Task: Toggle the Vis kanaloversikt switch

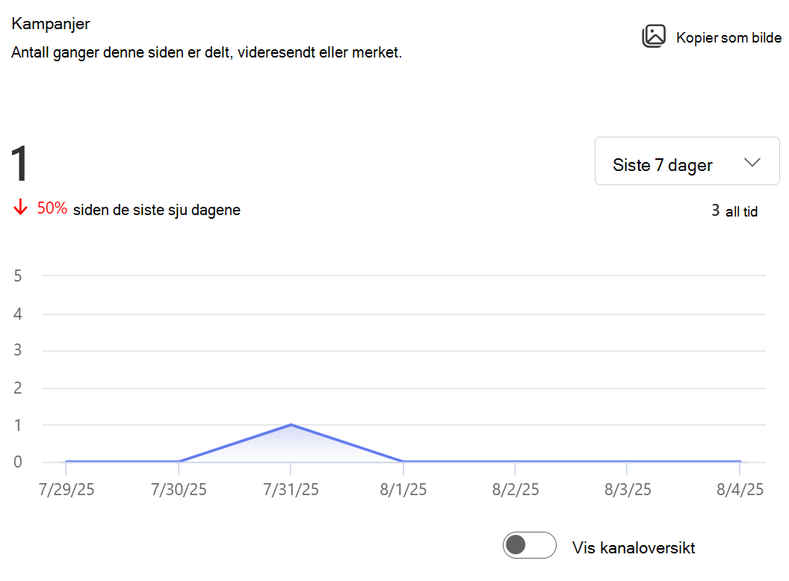Action: click(529, 545)
